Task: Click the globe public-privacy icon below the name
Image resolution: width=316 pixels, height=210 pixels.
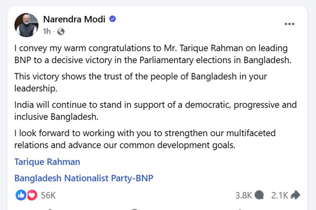Action: (x=61, y=31)
